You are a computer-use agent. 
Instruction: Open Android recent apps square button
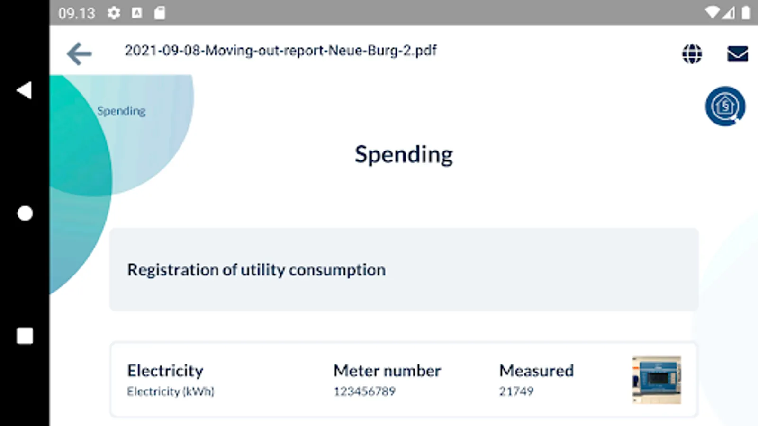[x=25, y=336]
